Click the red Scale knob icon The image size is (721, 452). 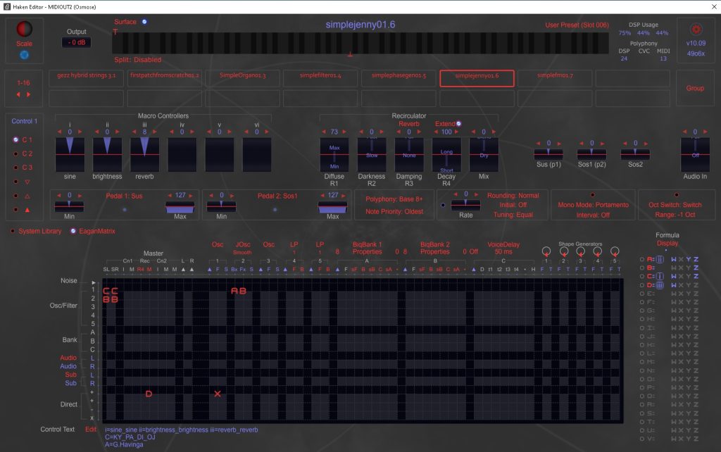25,29
